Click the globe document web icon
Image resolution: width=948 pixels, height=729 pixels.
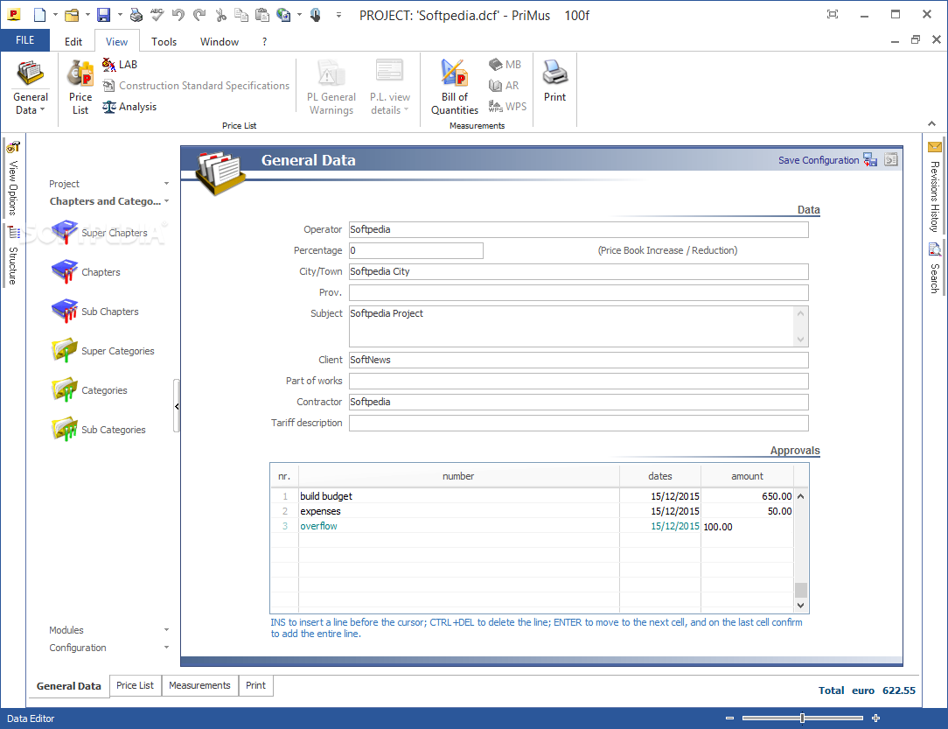[283, 15]
